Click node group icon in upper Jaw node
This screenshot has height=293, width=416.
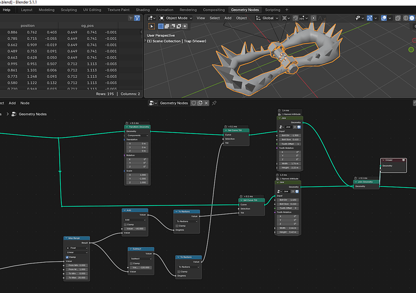[x=282, y=127]
